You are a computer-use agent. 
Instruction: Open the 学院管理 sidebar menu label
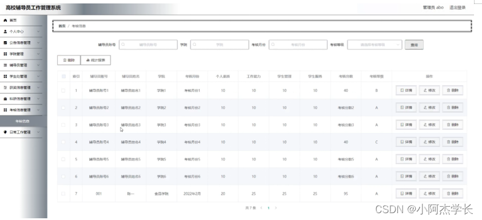(16, 54)
